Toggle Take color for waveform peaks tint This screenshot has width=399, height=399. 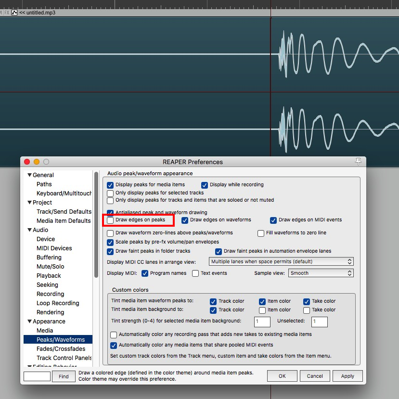[x=307, y=302]
